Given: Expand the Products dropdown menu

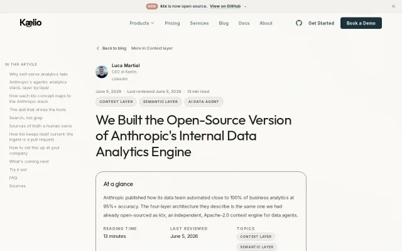Looking at the screenshot, I should tap(142, 23).
